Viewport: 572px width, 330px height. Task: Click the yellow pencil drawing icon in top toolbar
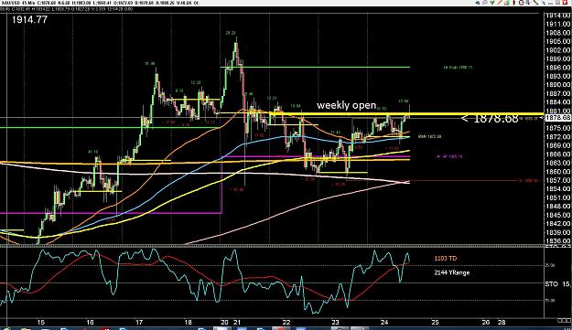pos(500,2)
